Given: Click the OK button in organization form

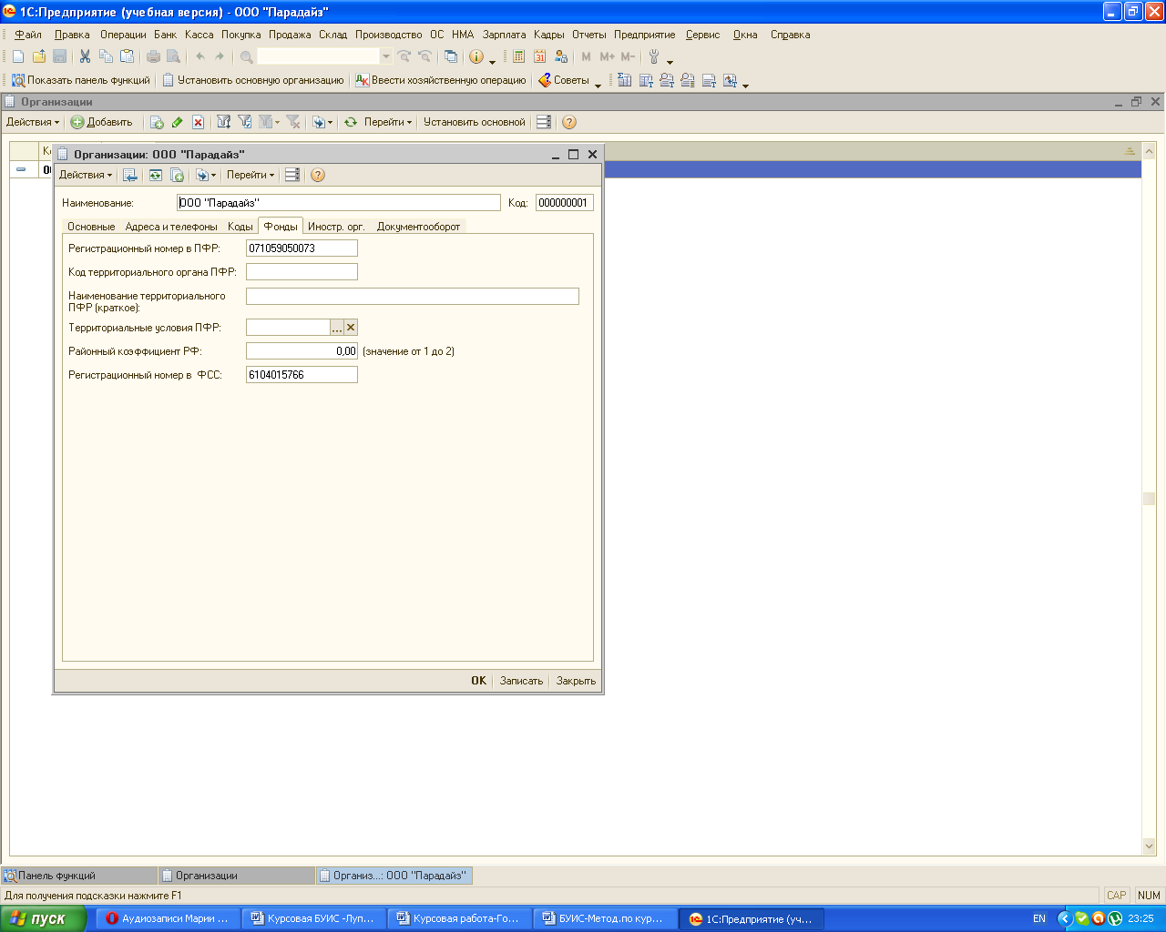Looking at the screenshot, I should click(x=479, y=681).
